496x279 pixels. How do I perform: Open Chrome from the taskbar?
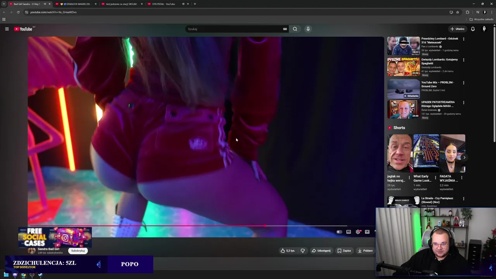23,275
